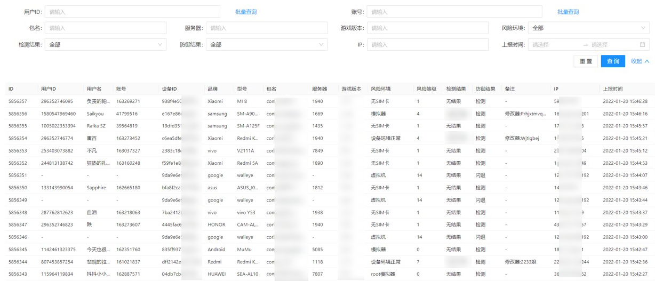Screen dimensions: 655x281
Task: Click the 服务器 input field
Action: coord(266,28)
